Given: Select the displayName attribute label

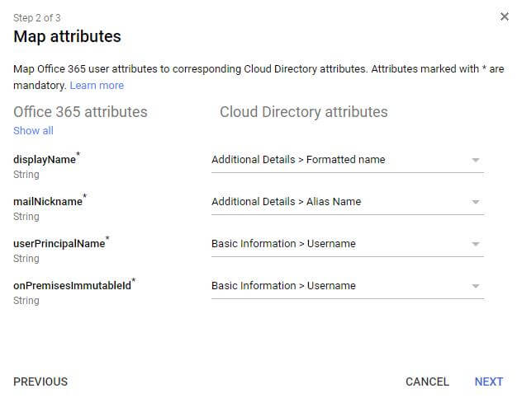Looking at the screenshot, I should 45,160.
